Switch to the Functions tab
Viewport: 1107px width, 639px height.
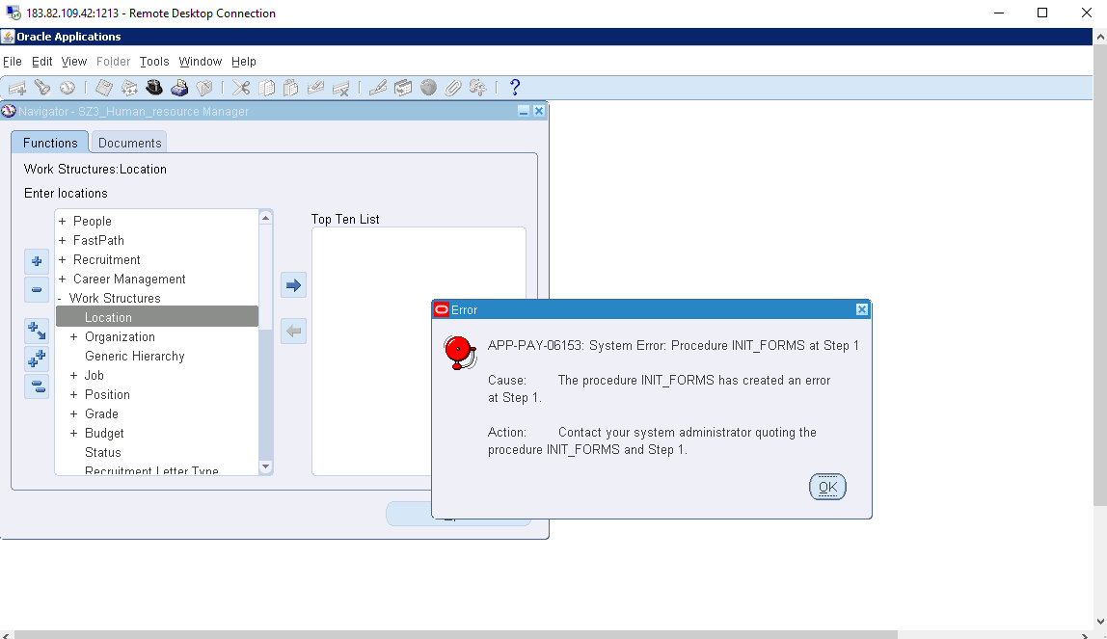pyautogui.click(x=50, y=143)
